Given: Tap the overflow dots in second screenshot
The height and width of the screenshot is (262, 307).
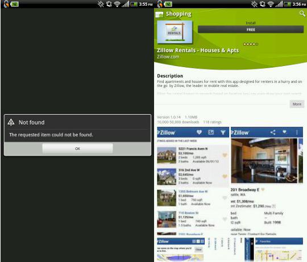Looking at the screenshot, I should click(297, 132).
